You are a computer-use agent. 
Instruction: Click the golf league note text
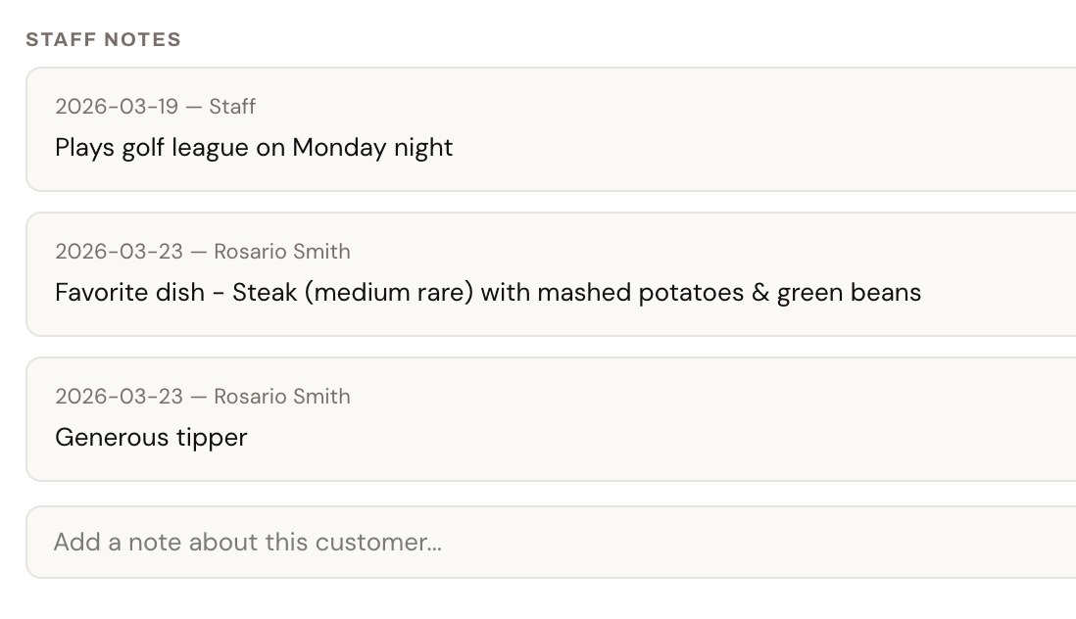pyautogui.click(x=254, y=147)
